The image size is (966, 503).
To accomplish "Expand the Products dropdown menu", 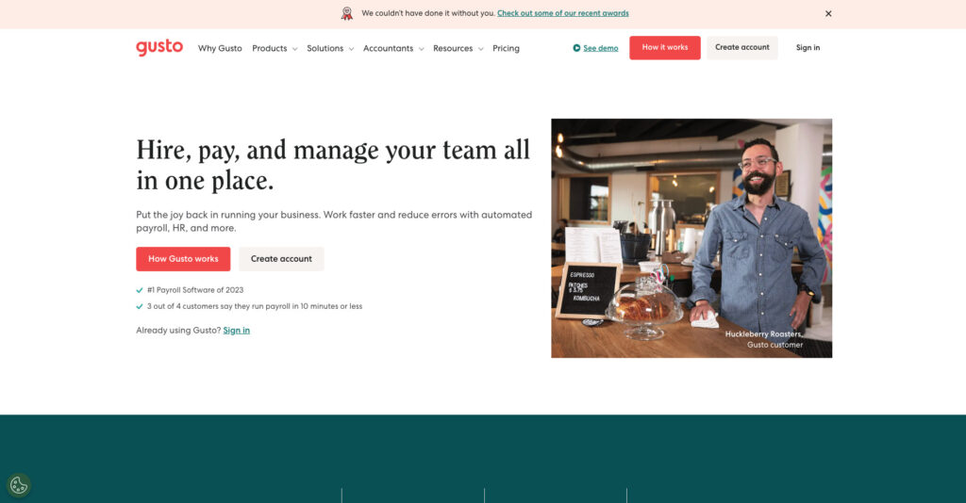I will pos(274,48).
